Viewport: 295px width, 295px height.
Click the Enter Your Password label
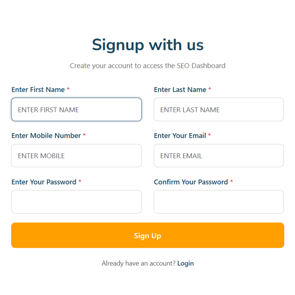(44, 182)
